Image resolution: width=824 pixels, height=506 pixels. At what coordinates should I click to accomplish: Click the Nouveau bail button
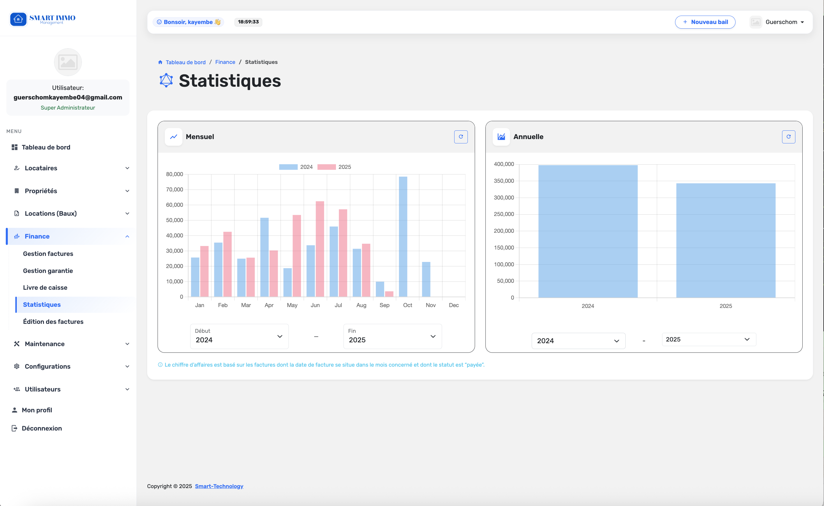click(x=705, y=22)
